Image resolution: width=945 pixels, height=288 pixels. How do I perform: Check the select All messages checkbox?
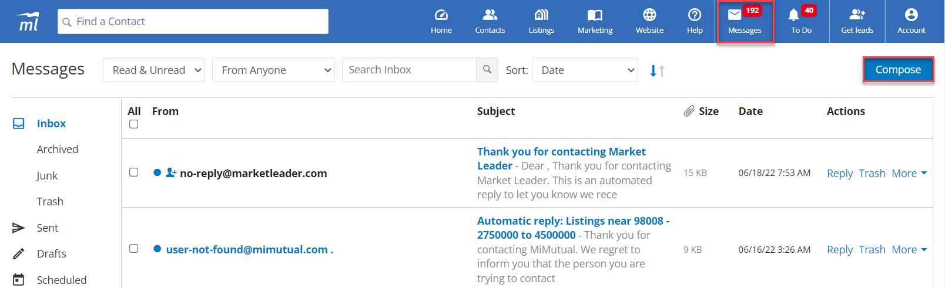coord(134,124)
